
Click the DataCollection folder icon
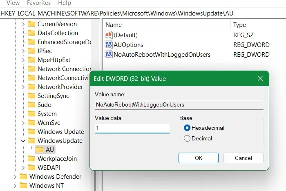pyautogui.click(x=31, y=33)
